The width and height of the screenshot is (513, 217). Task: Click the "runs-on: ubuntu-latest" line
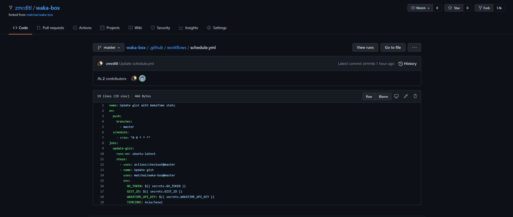pos(136,154)
